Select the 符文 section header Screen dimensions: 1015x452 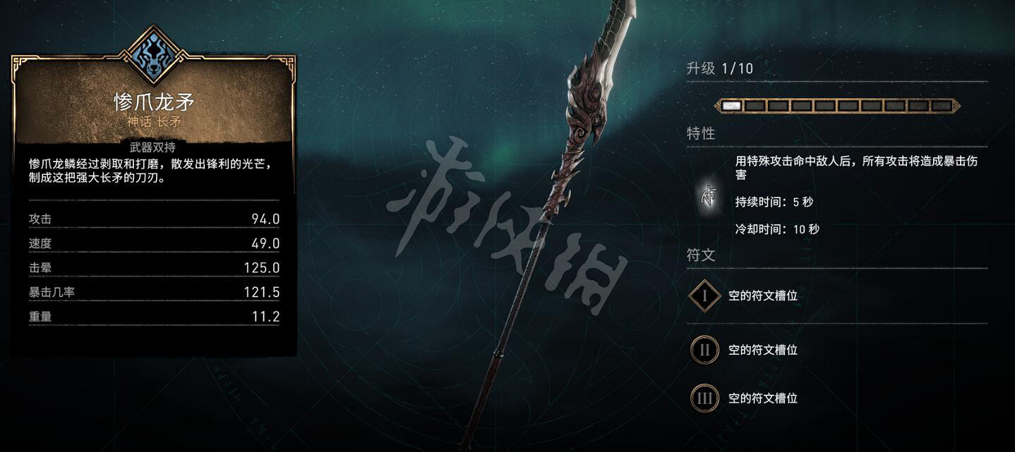[x=701, y=255]
